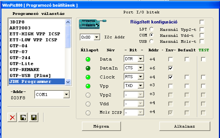
Task: Open the Vpp2 bit dropdown
Action: [x=141, y=94]
